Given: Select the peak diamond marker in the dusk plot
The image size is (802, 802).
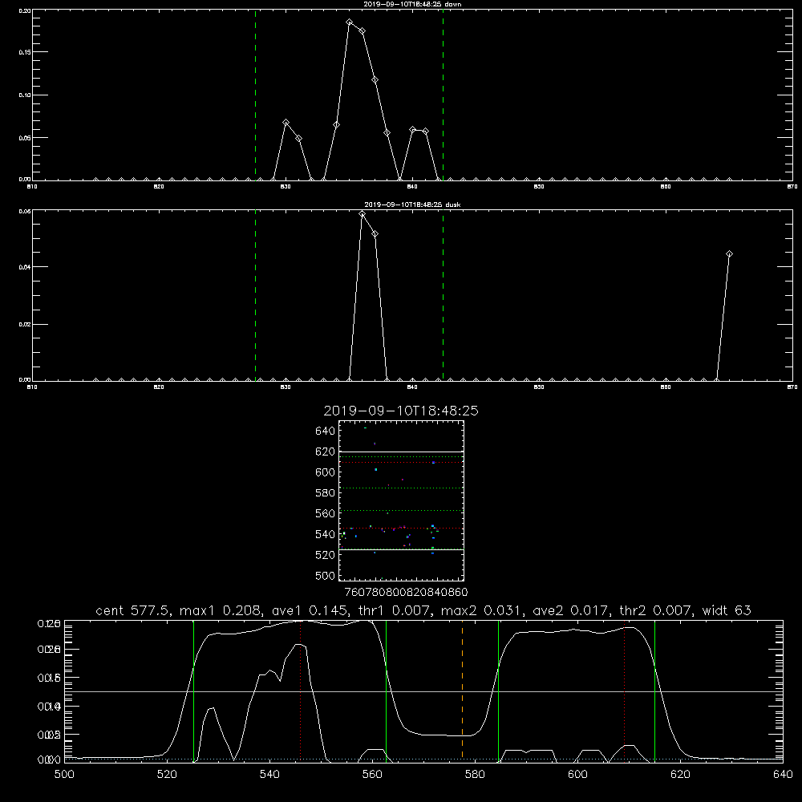Looking at the screenshot, I should 363,214.
